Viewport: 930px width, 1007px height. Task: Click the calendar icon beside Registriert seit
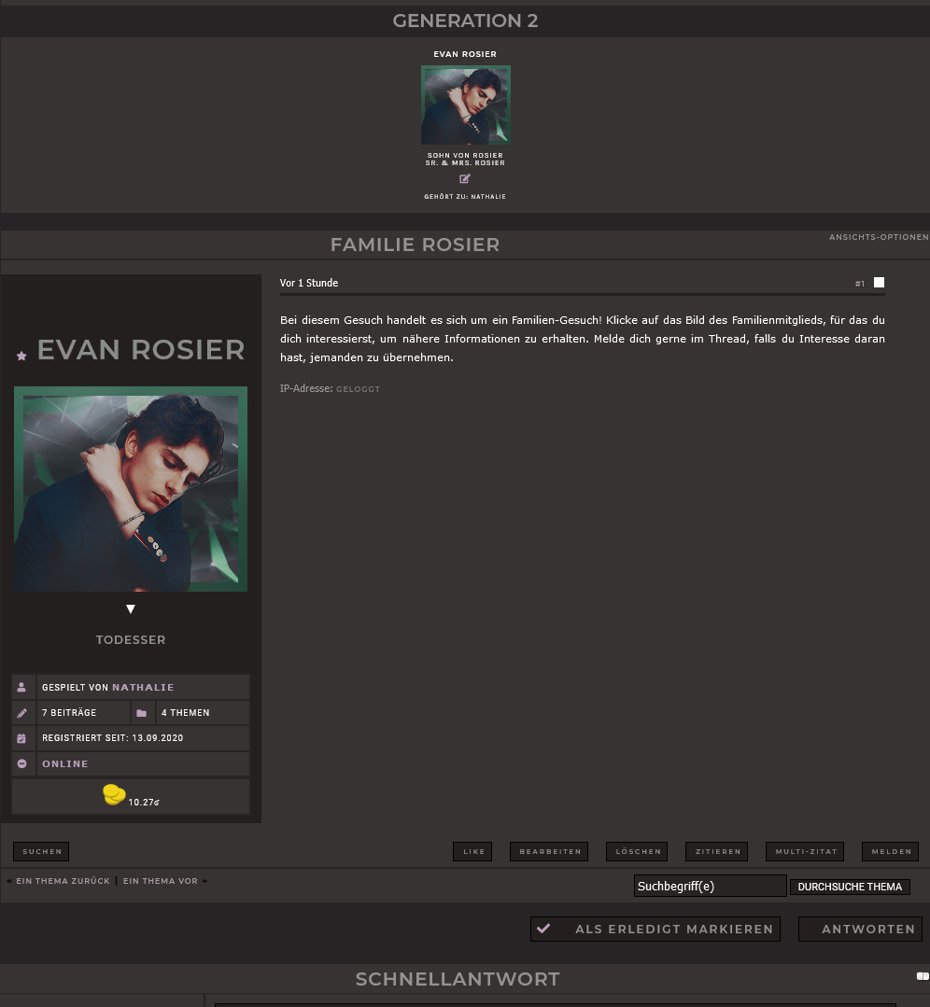(22, 738)
